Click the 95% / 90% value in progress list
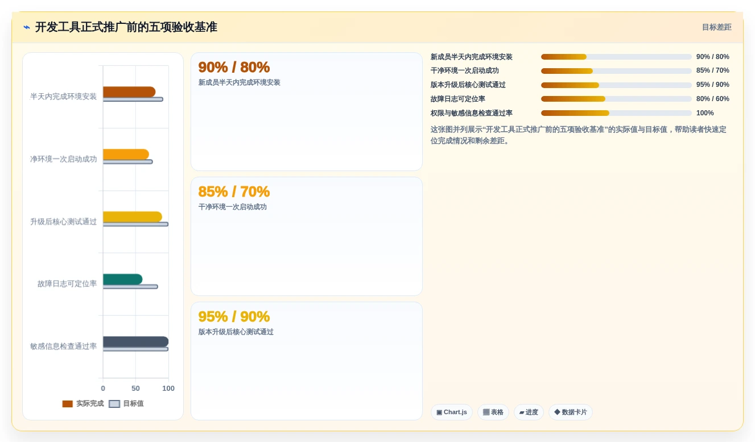This screenshot has width=755, height=442. coord(713,85)
